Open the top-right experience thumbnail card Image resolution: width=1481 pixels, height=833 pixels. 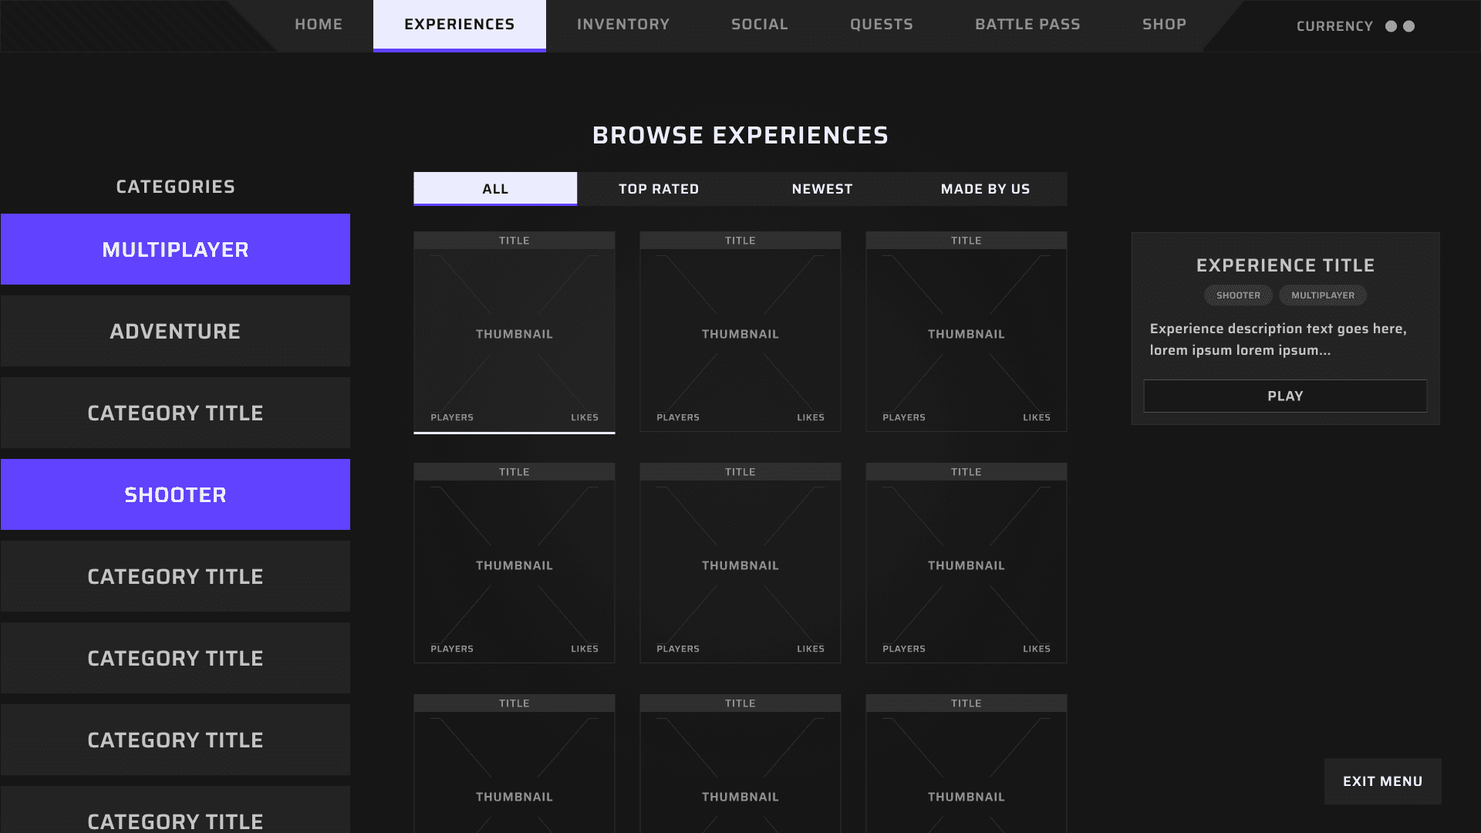click(x=966, y=332)
